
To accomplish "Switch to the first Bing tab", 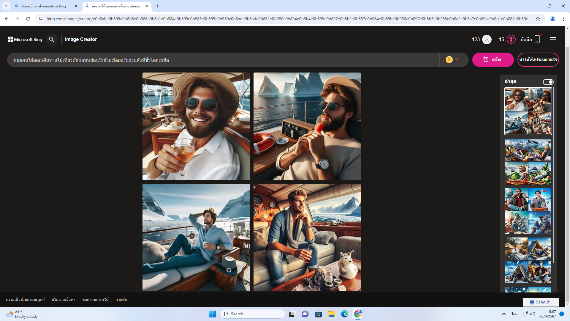I will point(44,6).
